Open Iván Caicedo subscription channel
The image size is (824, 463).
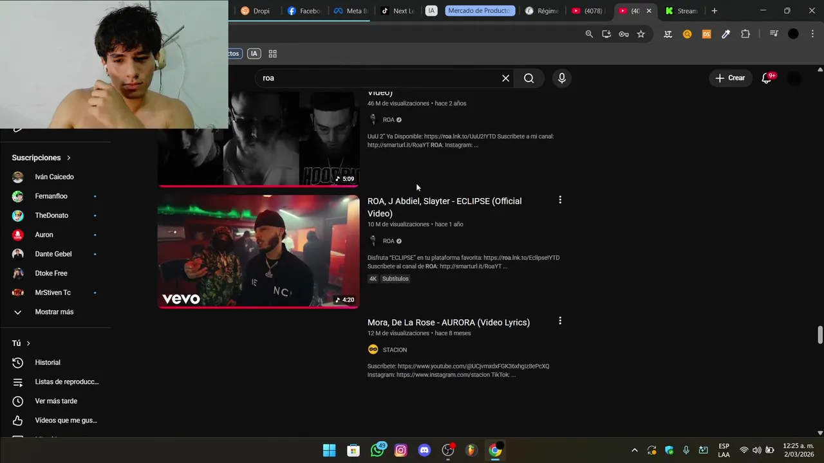55,177
